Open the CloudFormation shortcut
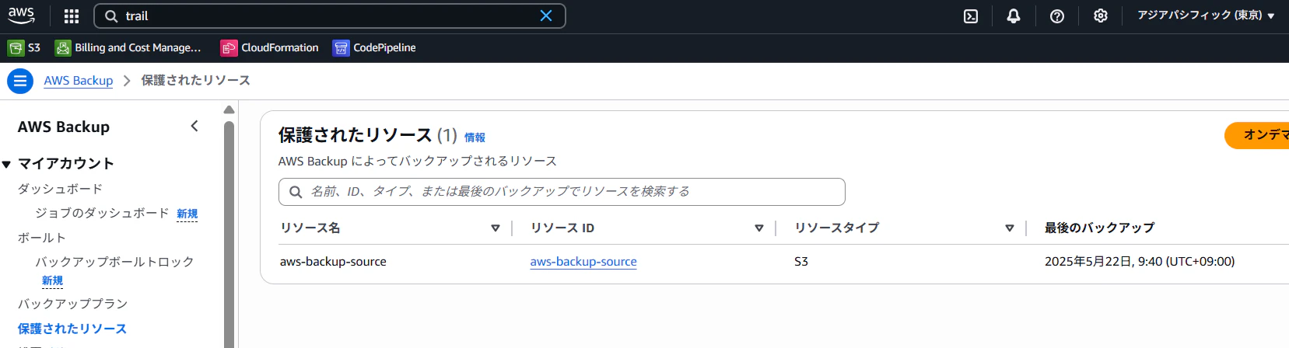This screenshot has height=348, width=1289. coord(270,48)
